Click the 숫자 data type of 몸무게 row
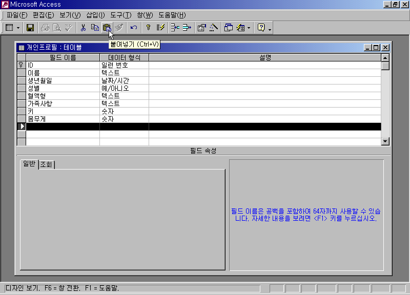The image size is (410, 295). [124, 119]
